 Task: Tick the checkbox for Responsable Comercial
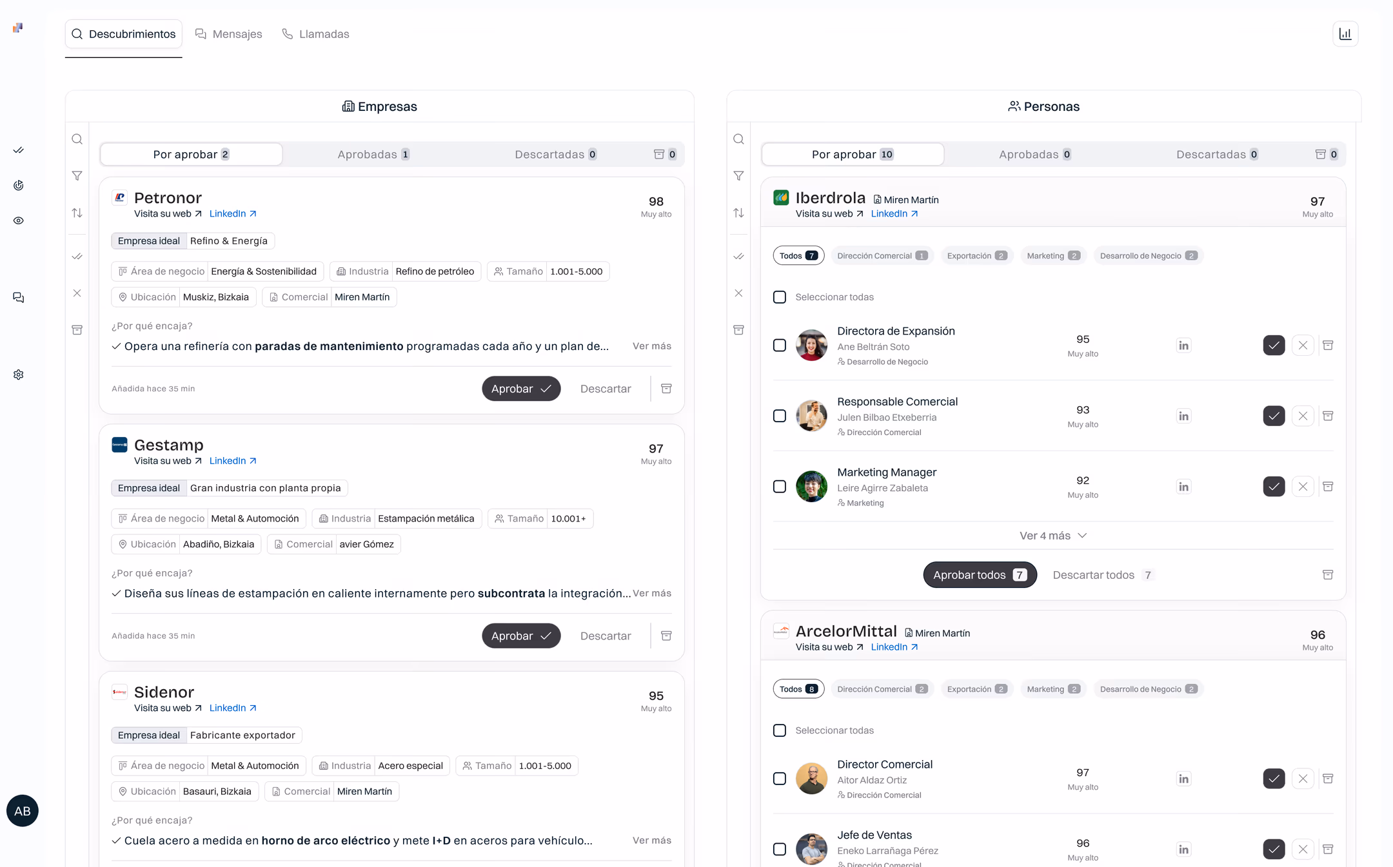coord(780,416)
